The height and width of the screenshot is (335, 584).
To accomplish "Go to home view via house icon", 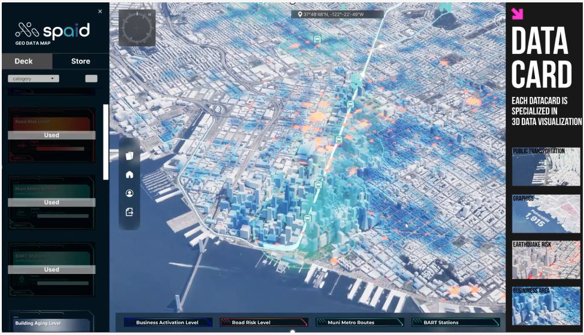I will point(129,175).
